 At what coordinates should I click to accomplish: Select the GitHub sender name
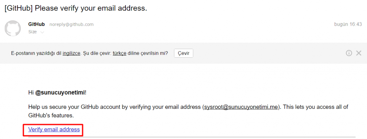(37, 24)
